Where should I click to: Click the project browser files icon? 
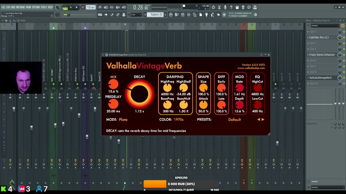pos(195,15)
